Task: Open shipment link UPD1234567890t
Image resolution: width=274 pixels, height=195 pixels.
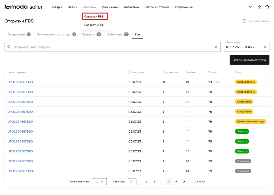Action: (21, 171)
